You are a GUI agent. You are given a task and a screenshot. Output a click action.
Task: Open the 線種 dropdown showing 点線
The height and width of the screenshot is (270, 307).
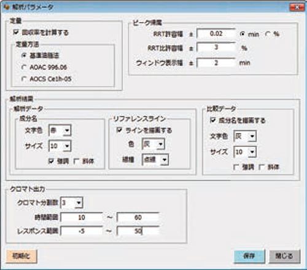pos(155,160)
